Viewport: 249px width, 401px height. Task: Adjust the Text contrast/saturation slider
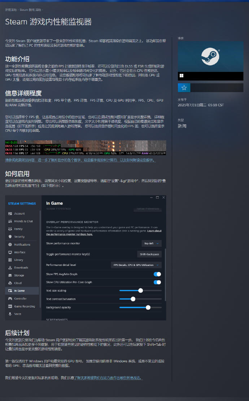click(140, 299)
